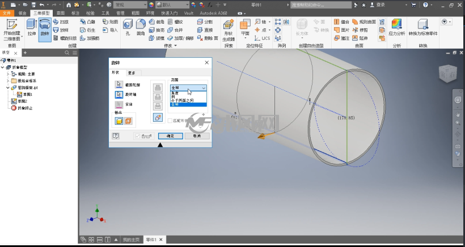Click the ViewCube in the viewport
This screenshot has height=247, width=465.
(x=447, y=74)
